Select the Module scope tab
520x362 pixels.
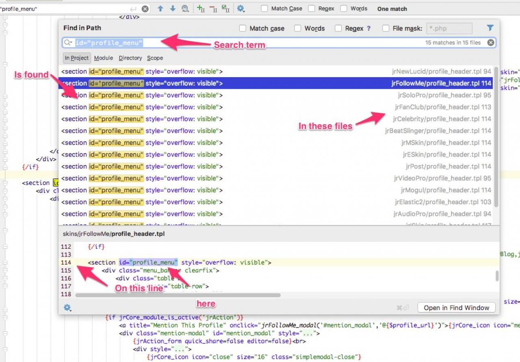point(104,58)
